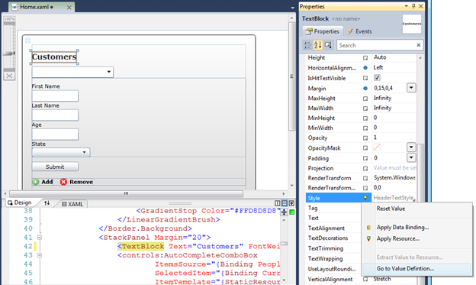476x285 pixels.
Task: Click the vertical split view icon
Action: coord(277,203)
